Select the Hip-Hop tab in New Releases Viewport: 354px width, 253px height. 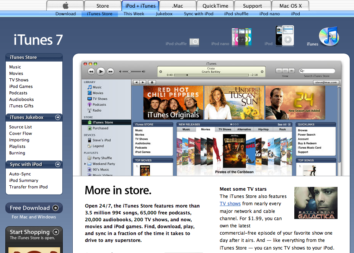pyautogui.click(x=263, y=130)
